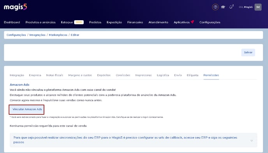
Task: Open the Configurações top menu
Action: pos(210,22)
